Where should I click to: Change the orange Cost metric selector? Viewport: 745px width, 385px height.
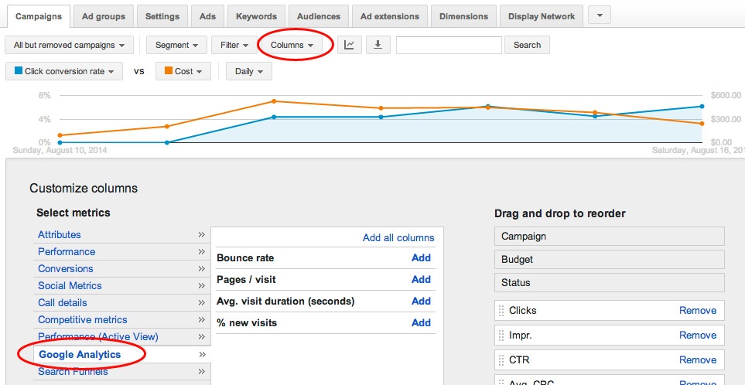point(183,71)
